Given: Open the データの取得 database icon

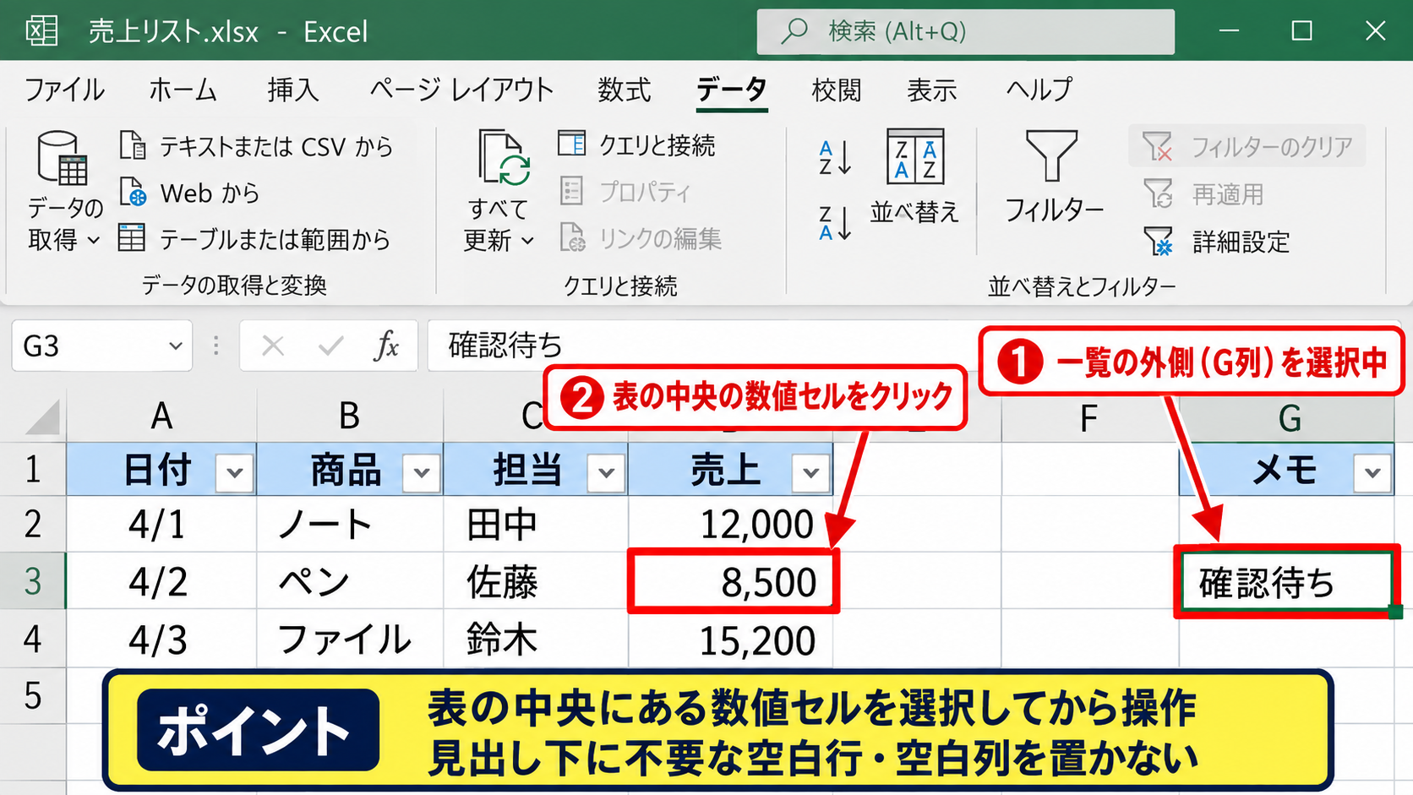Looking at the screenshot, I should [x=62, y=158].
